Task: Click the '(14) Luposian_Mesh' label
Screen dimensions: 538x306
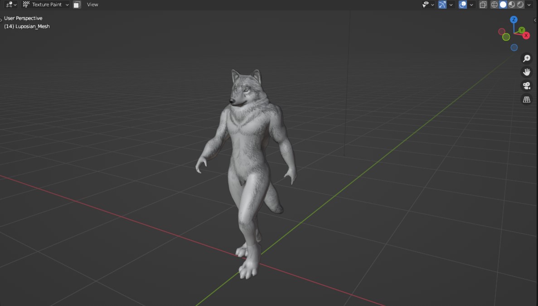Action: (x=27, y=26)
